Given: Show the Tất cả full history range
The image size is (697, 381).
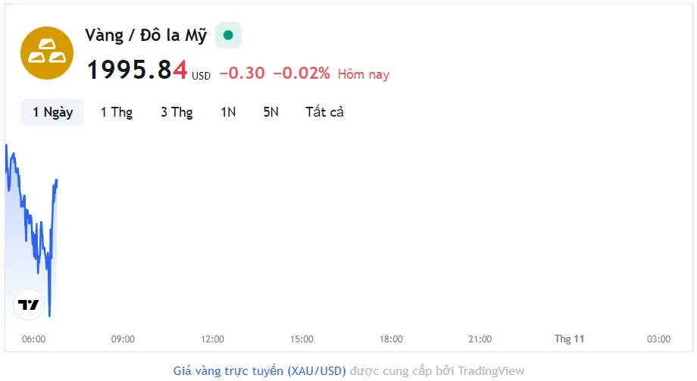Looking at the screenshot, I should tap(324, 112).
